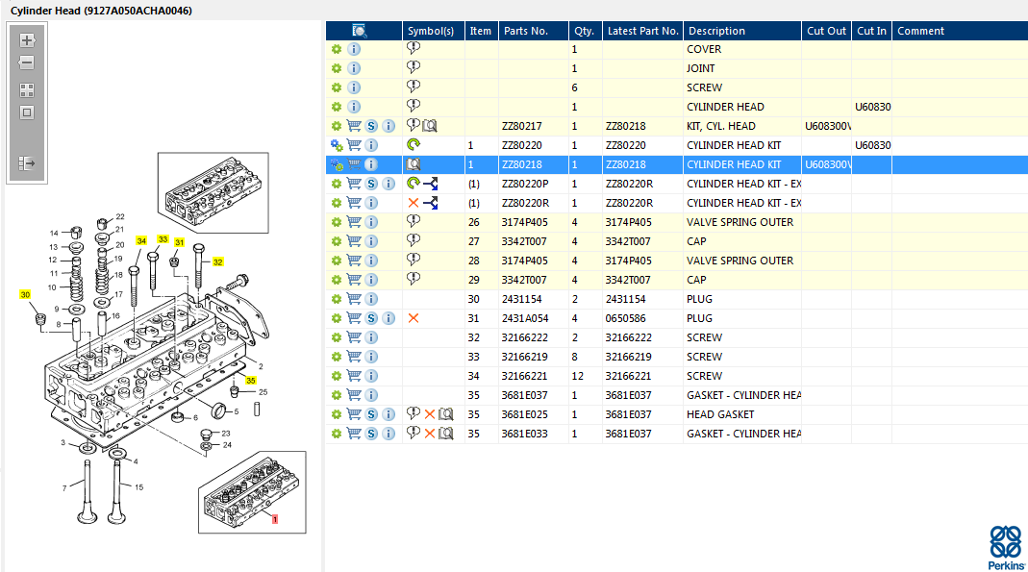Click the blue exchange arrow icon for ZZ80220P
The width and height of the screenshot is (1028, 572).
[430, 184]
